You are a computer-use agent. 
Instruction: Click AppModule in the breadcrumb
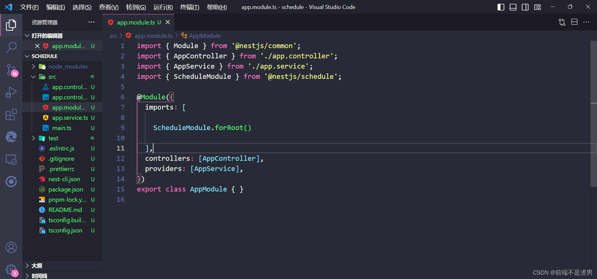pos(205,36)
